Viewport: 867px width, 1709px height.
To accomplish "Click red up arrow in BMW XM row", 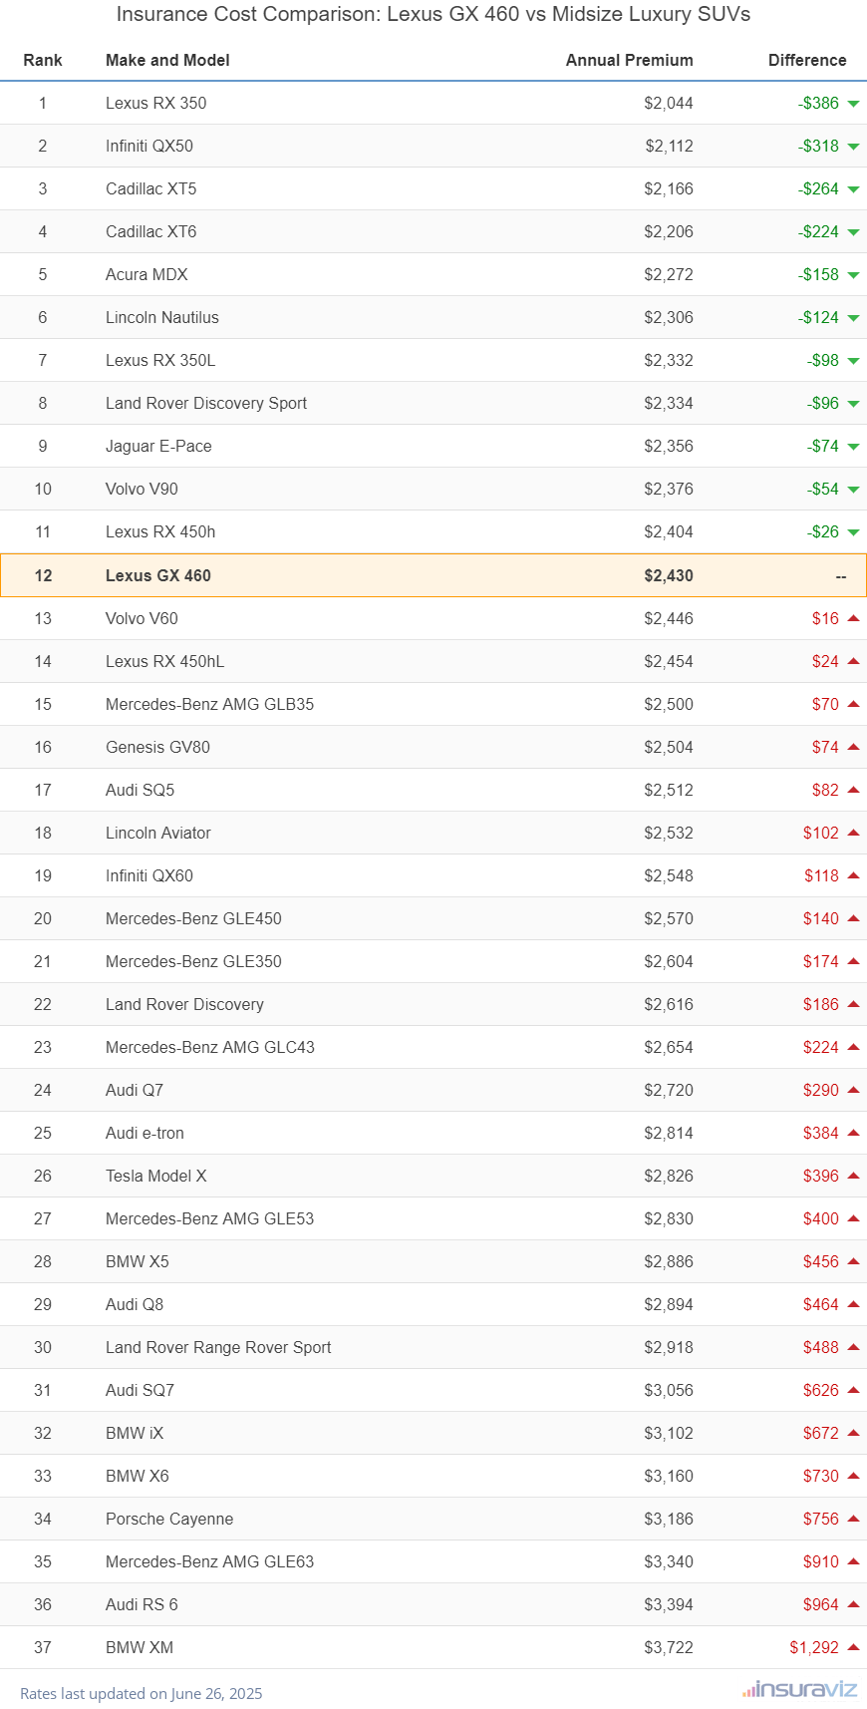I will tap(853, 1647).
